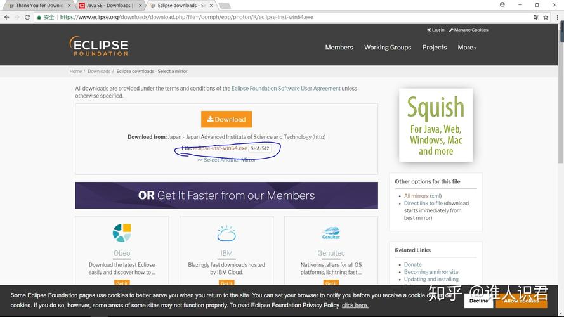Open Manage Cookies link

[x=469, y=30]
